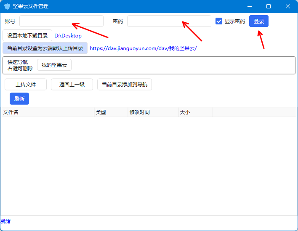Sort by 文件名 column header
The height and width of the screenshot is (231, 298).
coord(47,112)
